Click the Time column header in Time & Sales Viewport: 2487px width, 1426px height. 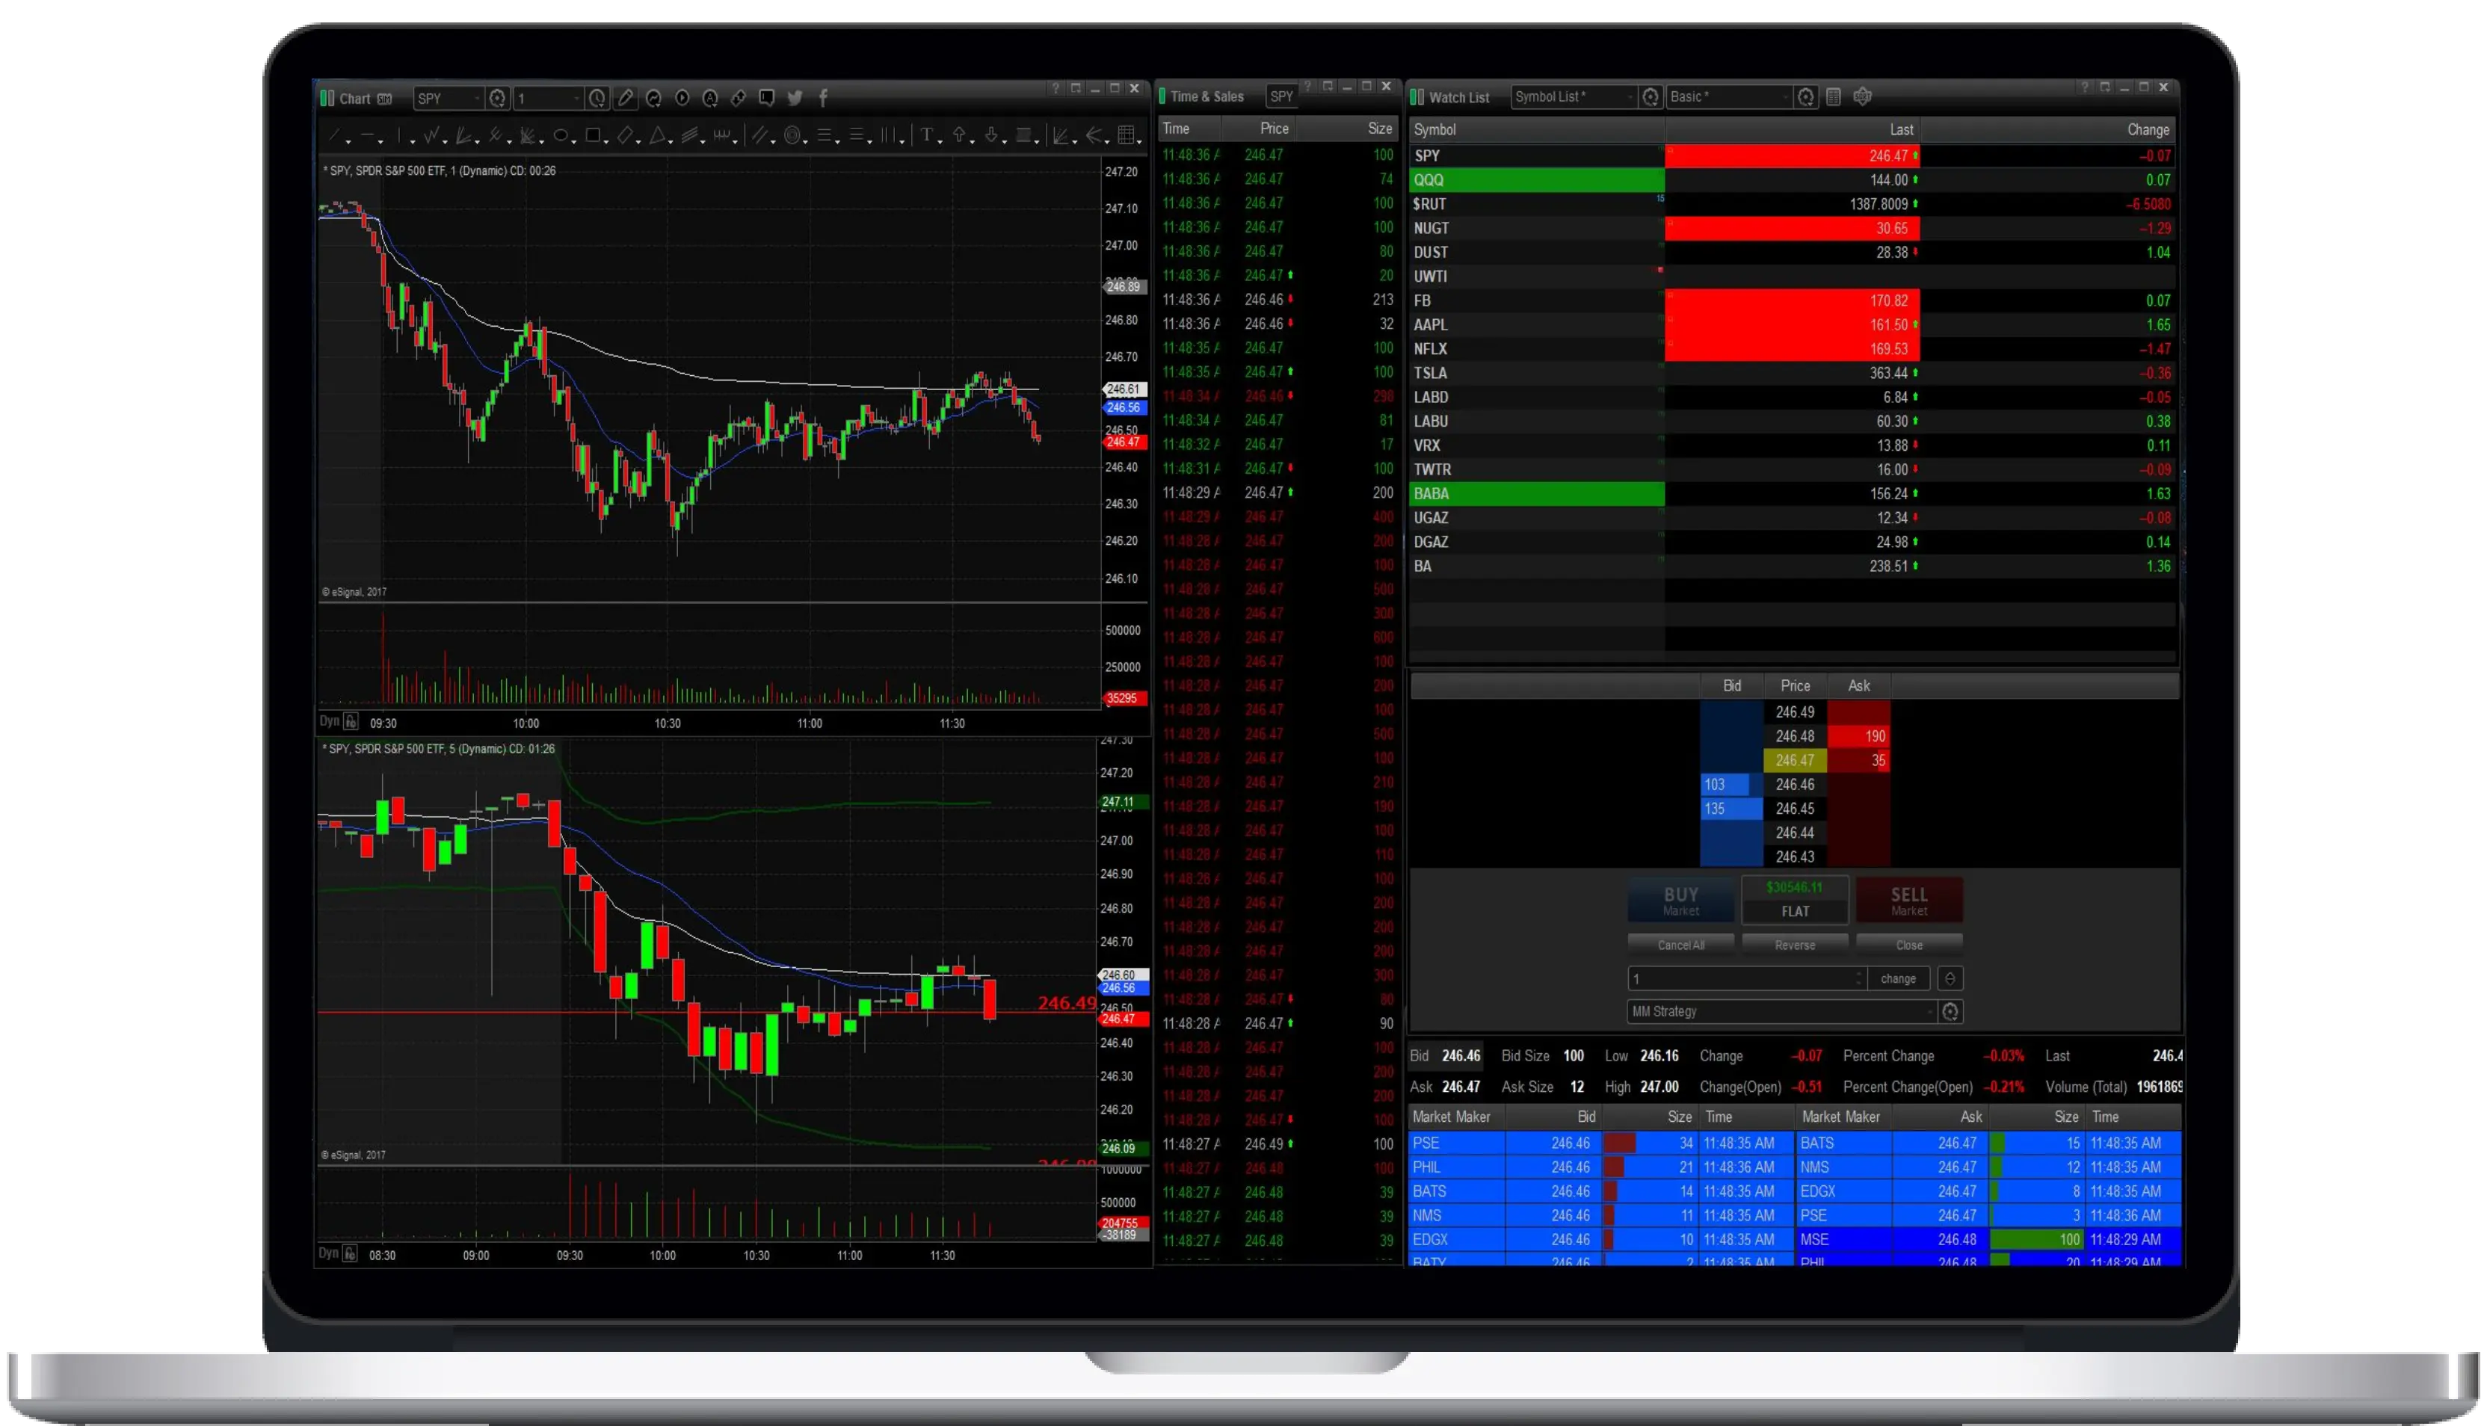click(x=1189, y=129)
